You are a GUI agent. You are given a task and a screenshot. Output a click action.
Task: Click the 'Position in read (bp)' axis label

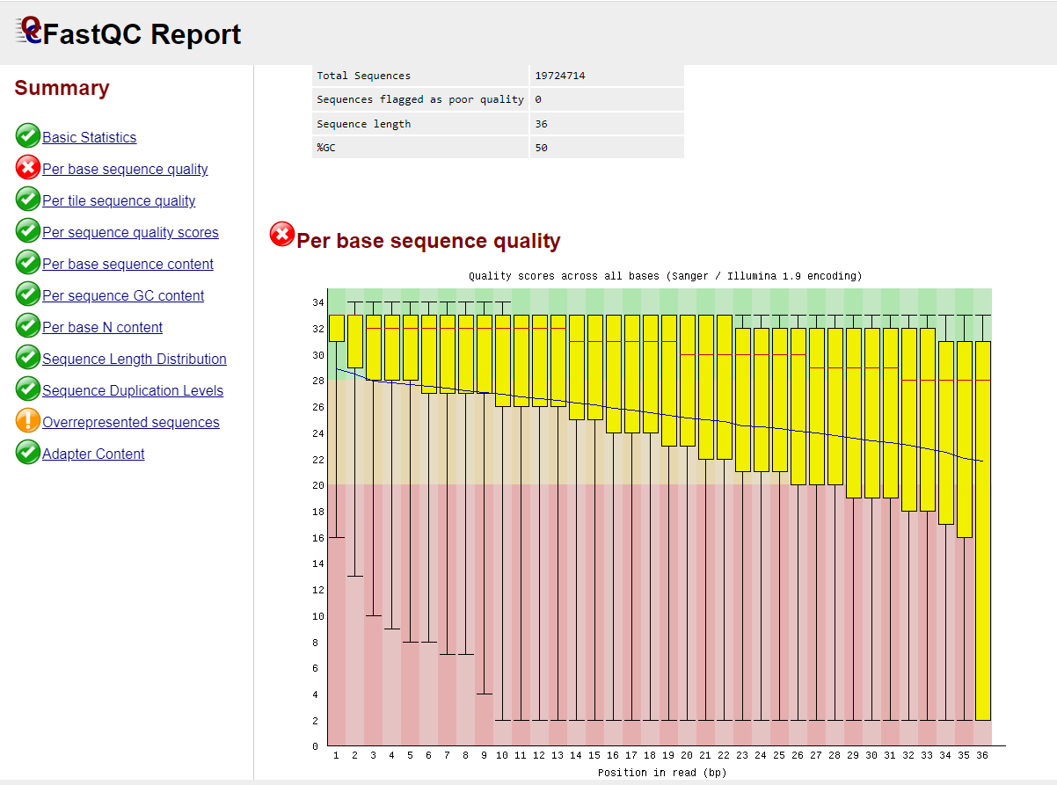(662, 773)
